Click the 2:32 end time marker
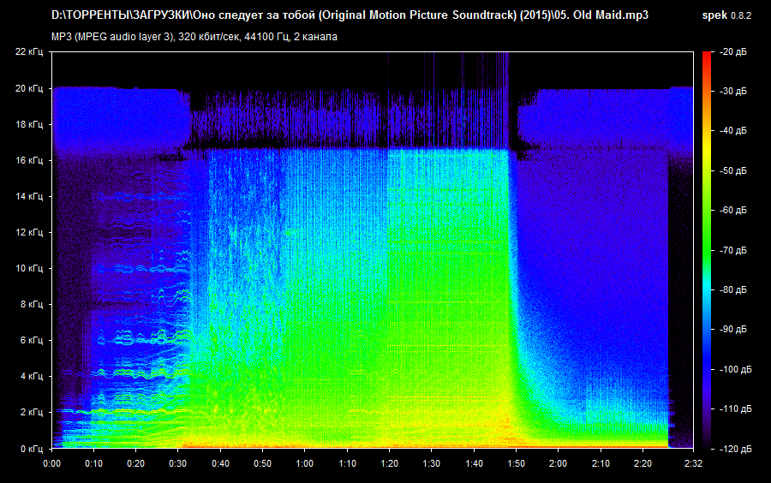This screenshot has width=771, height=483. tap(692, 463)
